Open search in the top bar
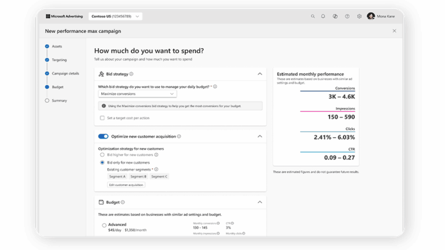The width and height of the screenshot is (445, 250). coord(312,16)
